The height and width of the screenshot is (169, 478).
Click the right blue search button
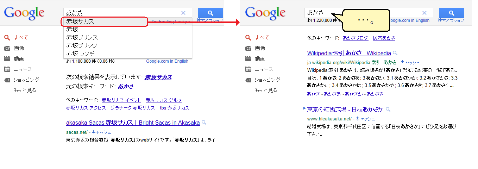452,13
